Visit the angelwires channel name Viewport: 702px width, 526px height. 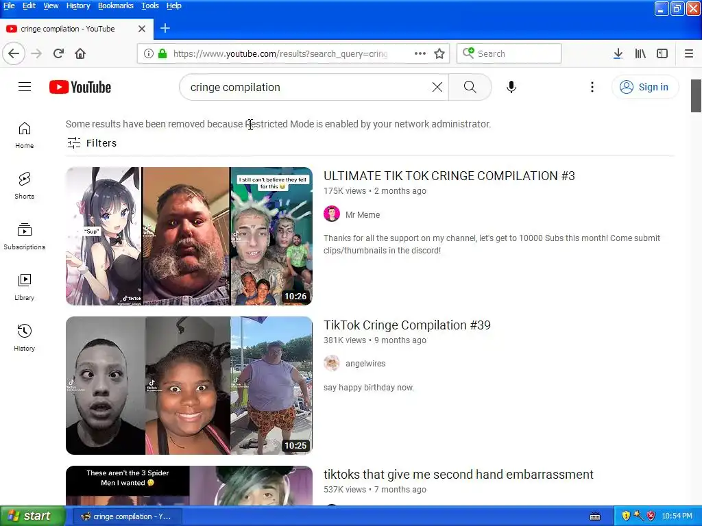[x=365, y=364]
